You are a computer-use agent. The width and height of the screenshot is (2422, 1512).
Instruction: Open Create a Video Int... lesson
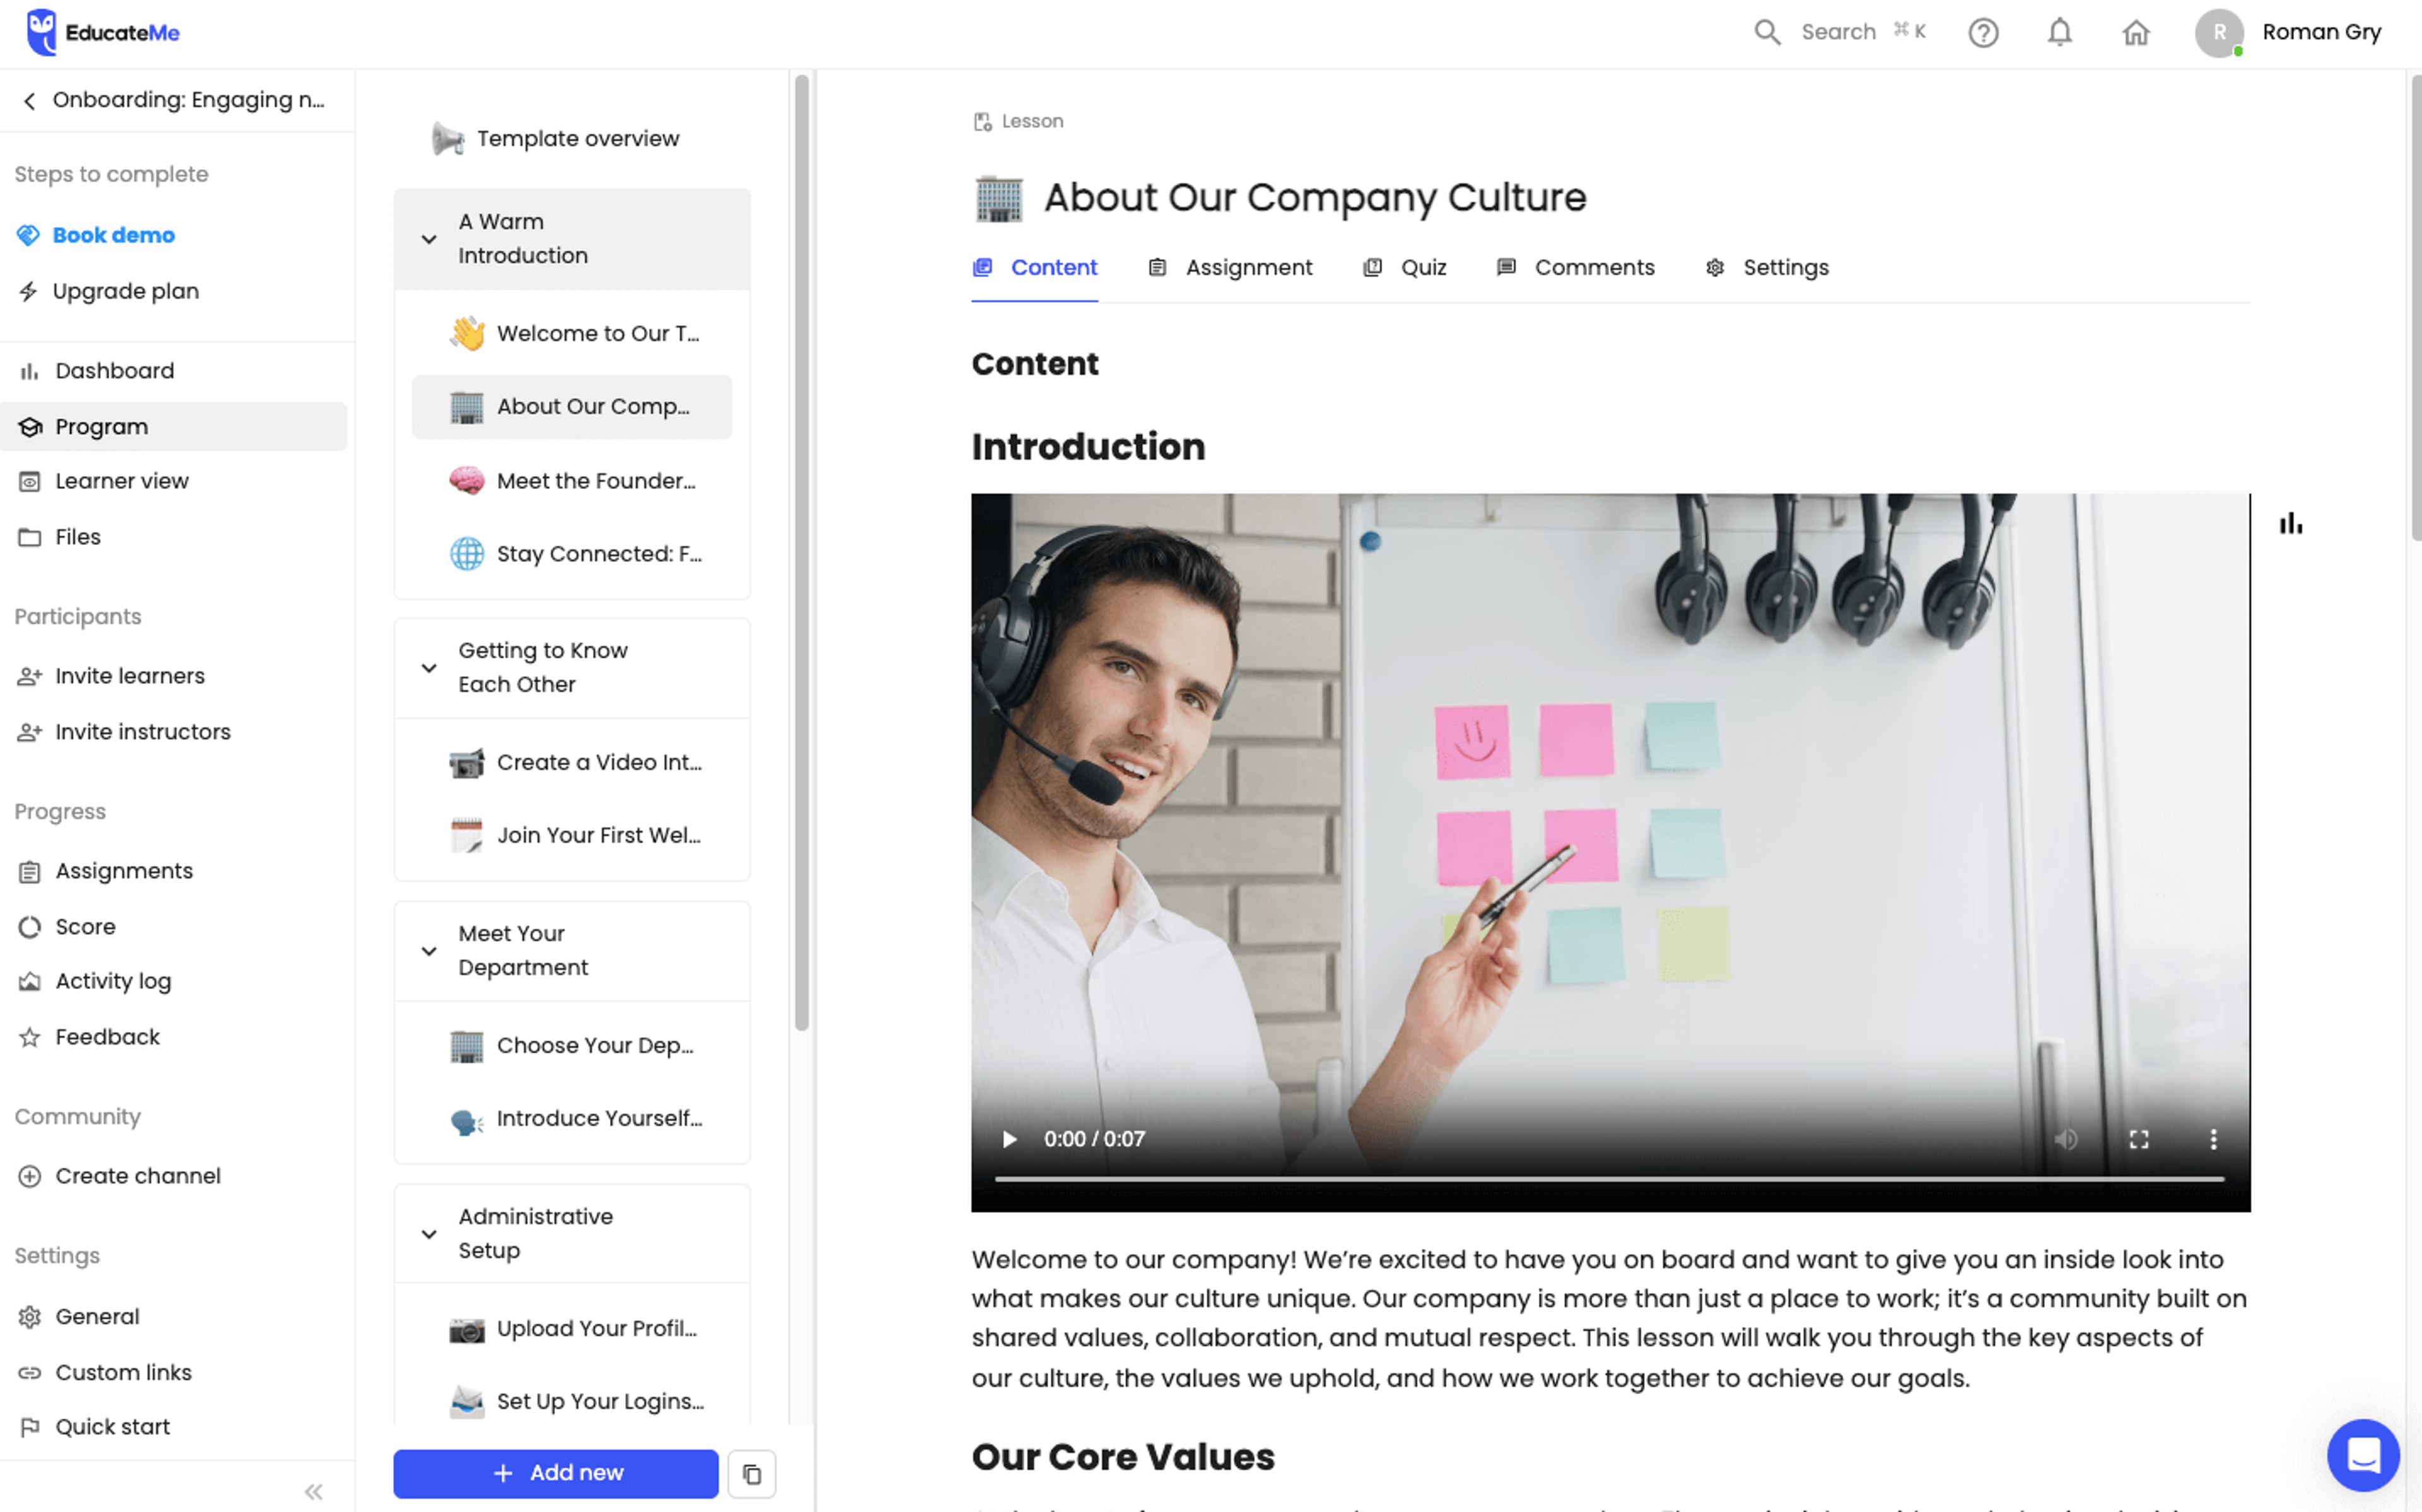pyautogui.click(x=572, y=763)
